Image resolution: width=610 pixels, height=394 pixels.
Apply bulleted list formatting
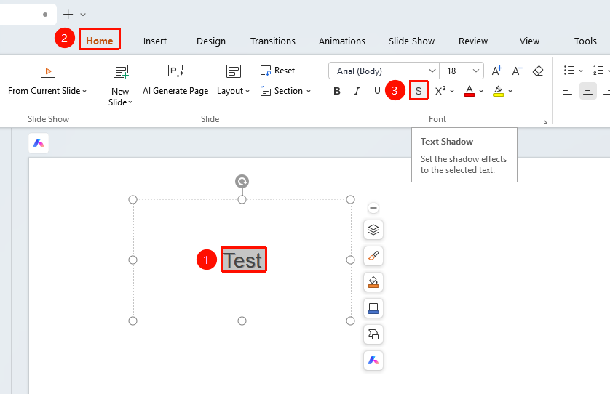coord(569,71)
